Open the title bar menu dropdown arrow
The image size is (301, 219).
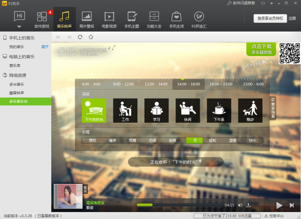click(271, 4)
